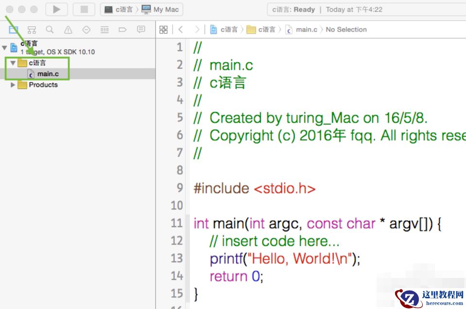The image size is (466, 309).
Task: Open the Test navigator diamond icon
Action: (x=86, y=30)
